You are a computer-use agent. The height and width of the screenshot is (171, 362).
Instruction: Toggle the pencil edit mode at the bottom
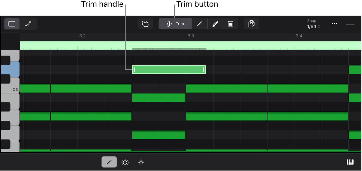(109, 162)
